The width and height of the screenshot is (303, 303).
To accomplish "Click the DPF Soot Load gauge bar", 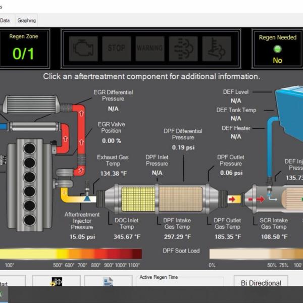I will pyautogui.click(x=255, y=254).
